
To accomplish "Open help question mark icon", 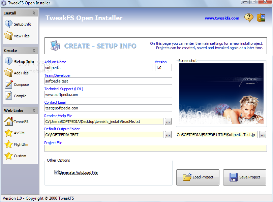I will coord(249,18).
